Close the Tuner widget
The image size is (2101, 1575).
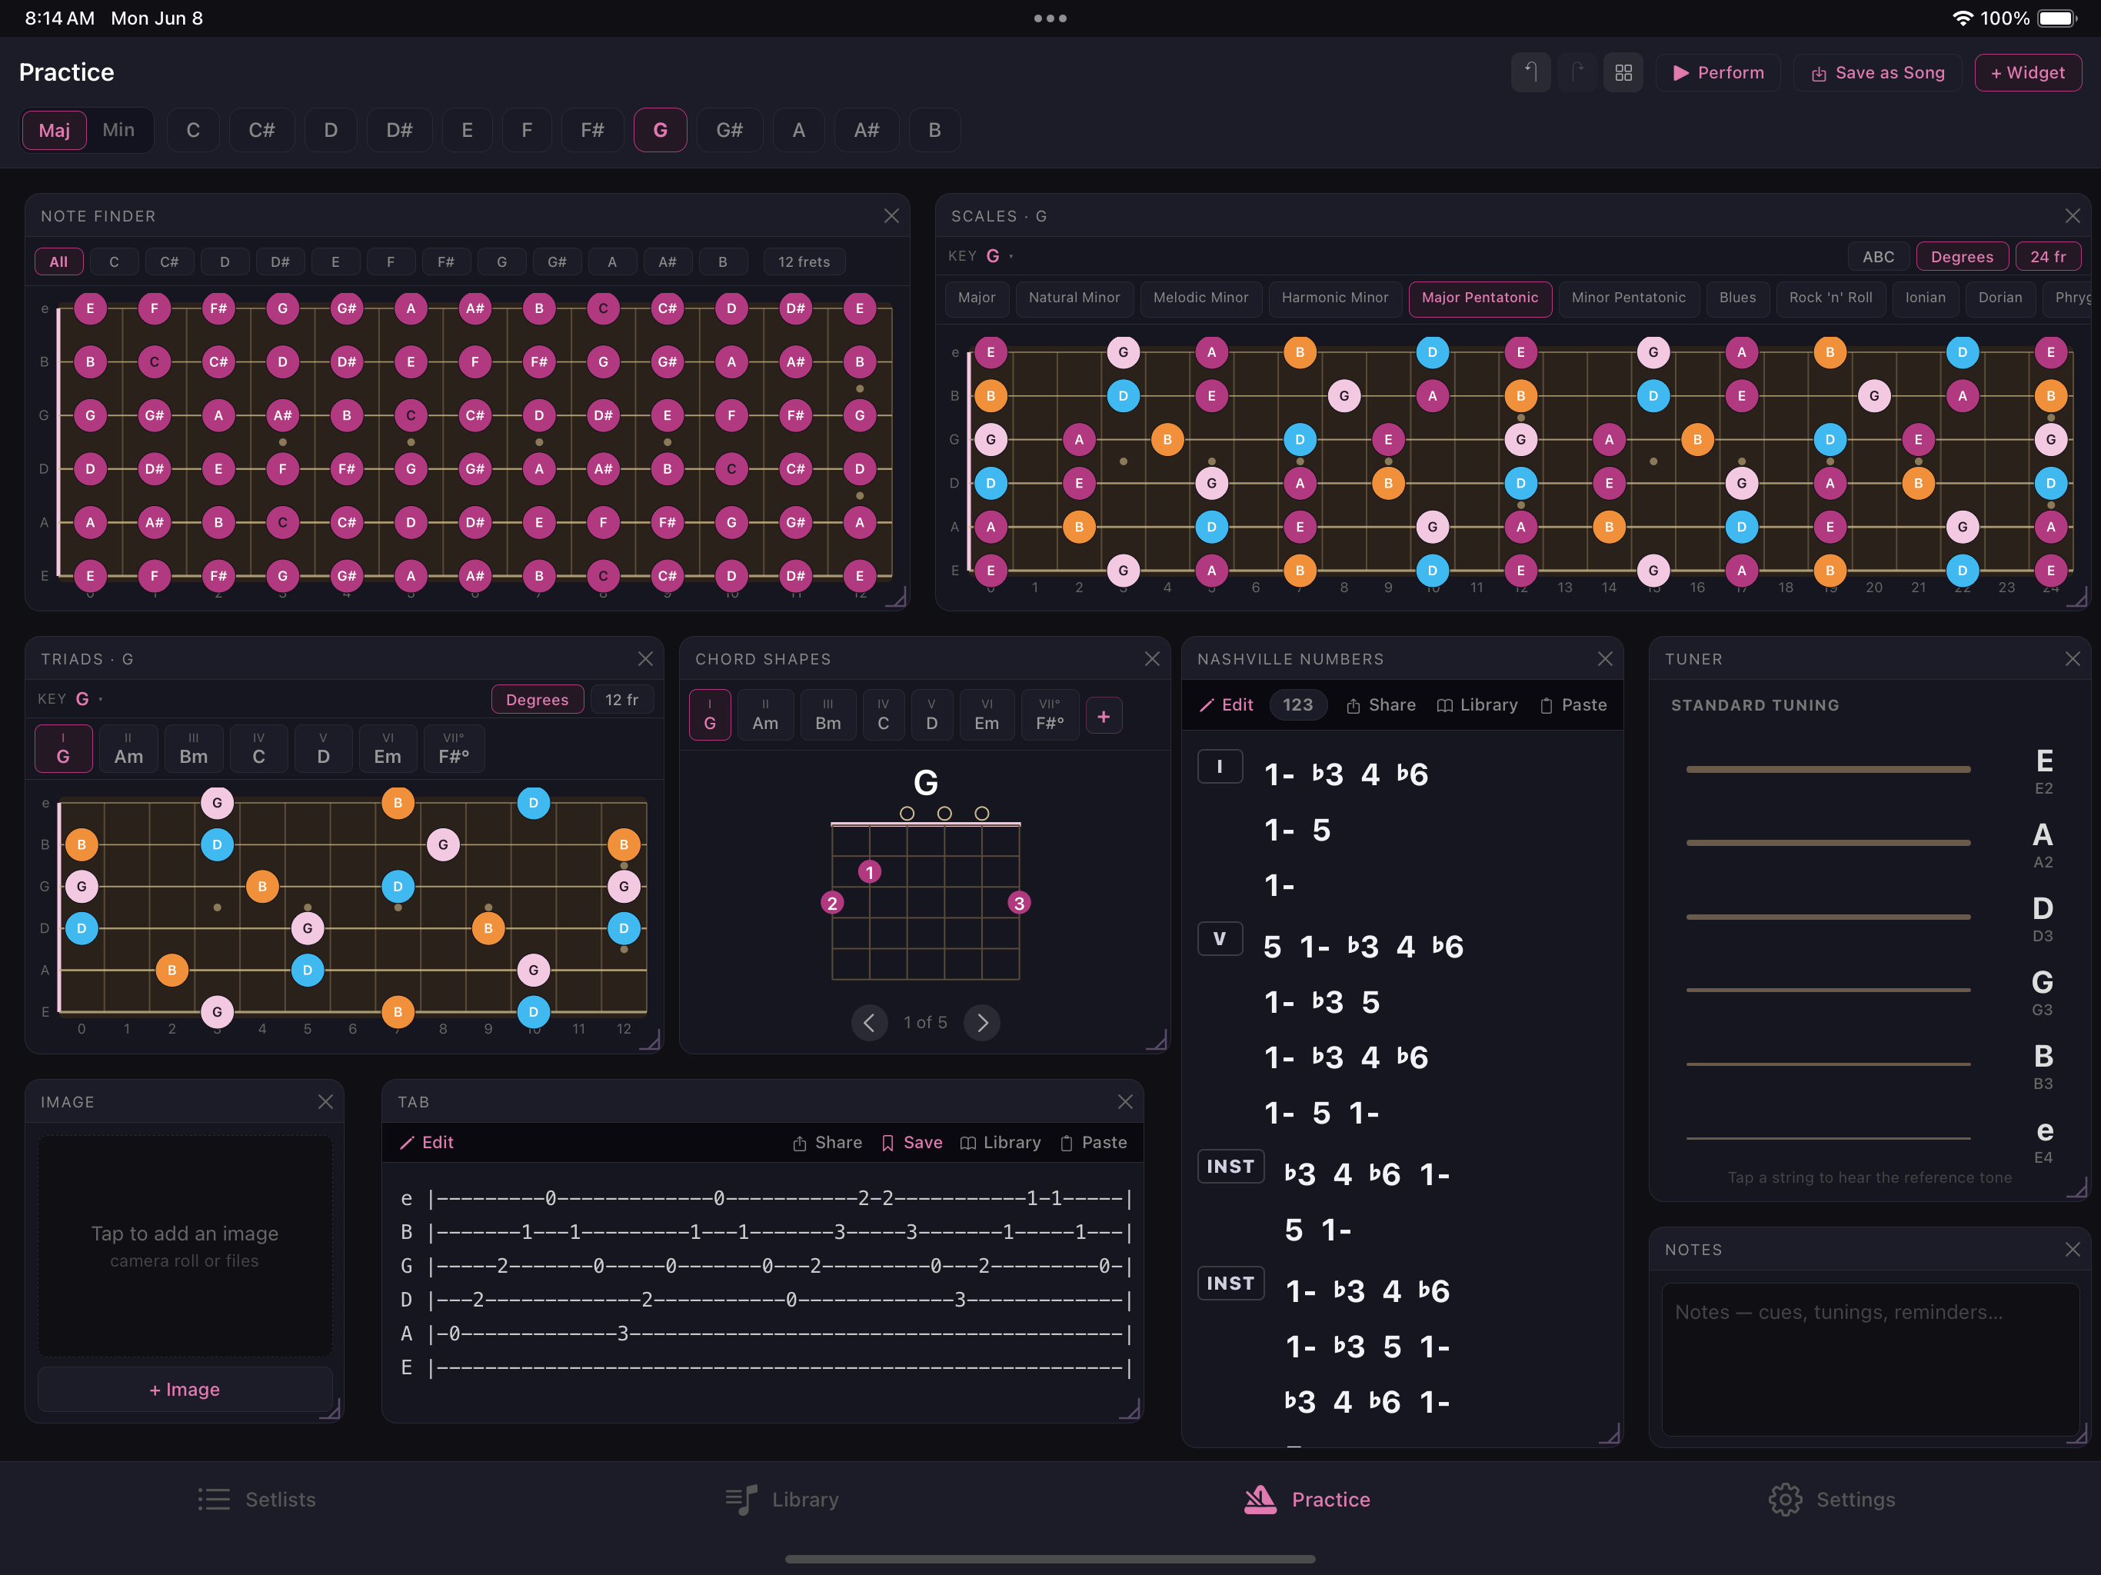2073,658
